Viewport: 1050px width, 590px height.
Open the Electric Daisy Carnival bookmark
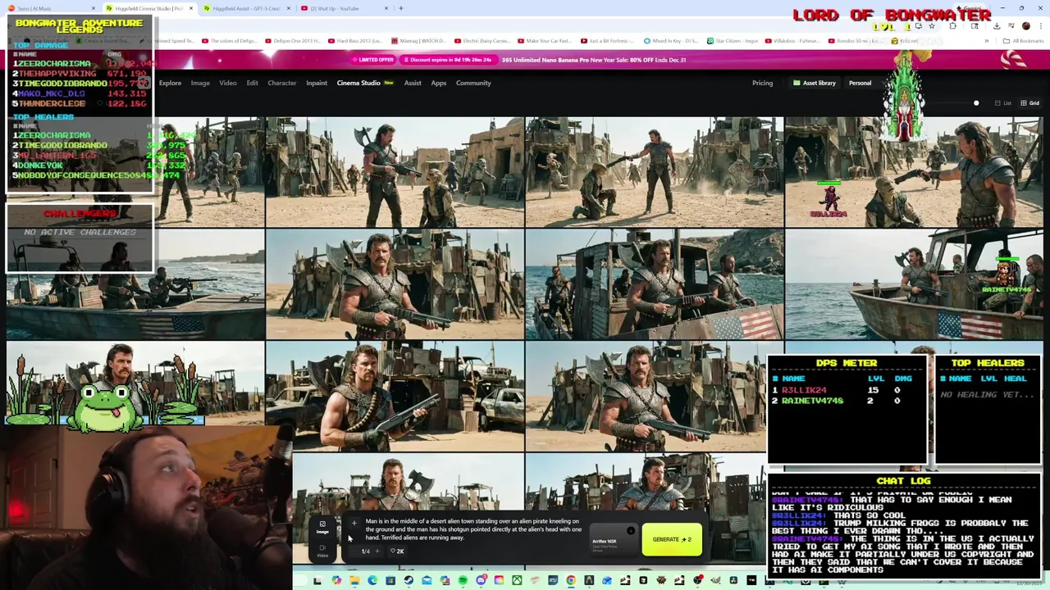pos(482,41)
